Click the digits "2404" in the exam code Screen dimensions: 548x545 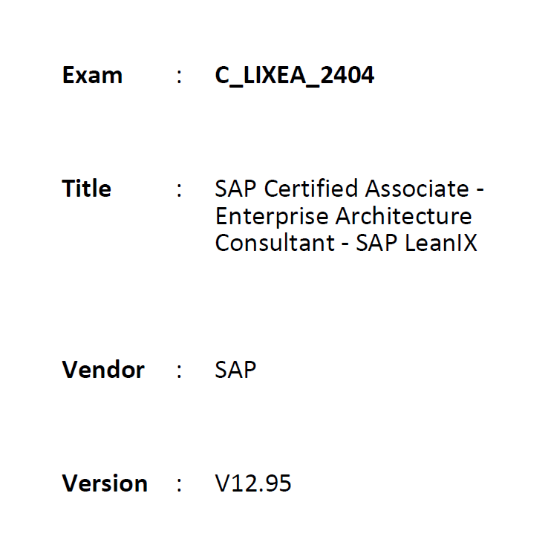point(347,75)
